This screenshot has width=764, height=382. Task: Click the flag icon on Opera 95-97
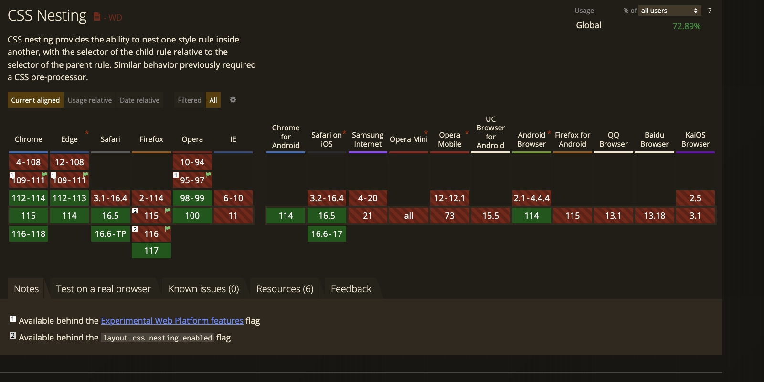pyautogui.click(x=209, y=175)
